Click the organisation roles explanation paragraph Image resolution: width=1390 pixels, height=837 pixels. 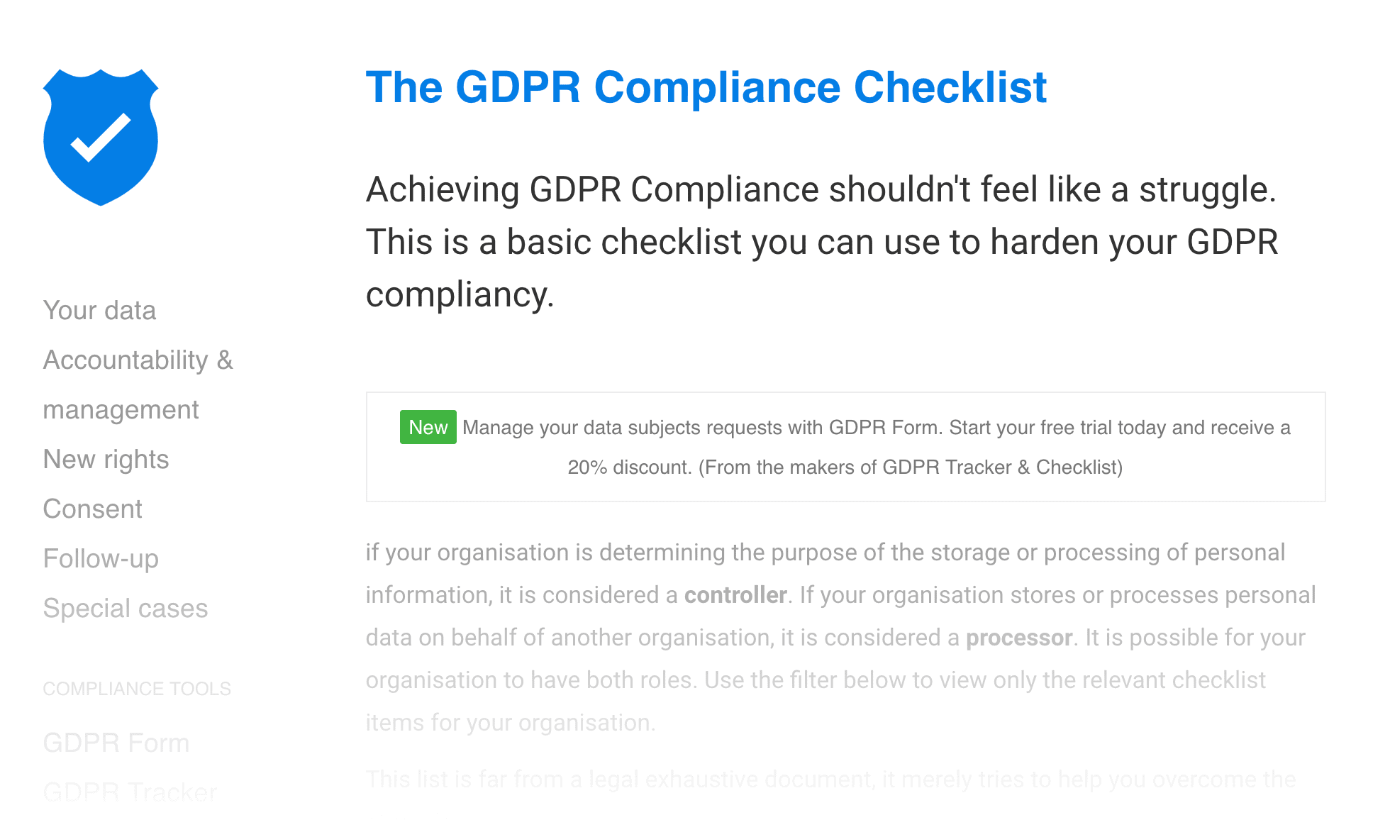[840, 638]
